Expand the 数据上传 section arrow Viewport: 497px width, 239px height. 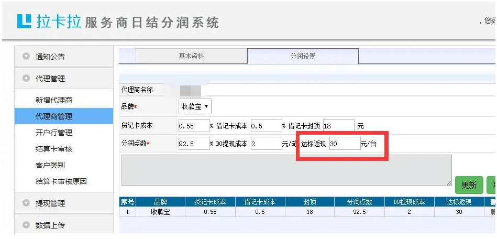tap(26, 225)
